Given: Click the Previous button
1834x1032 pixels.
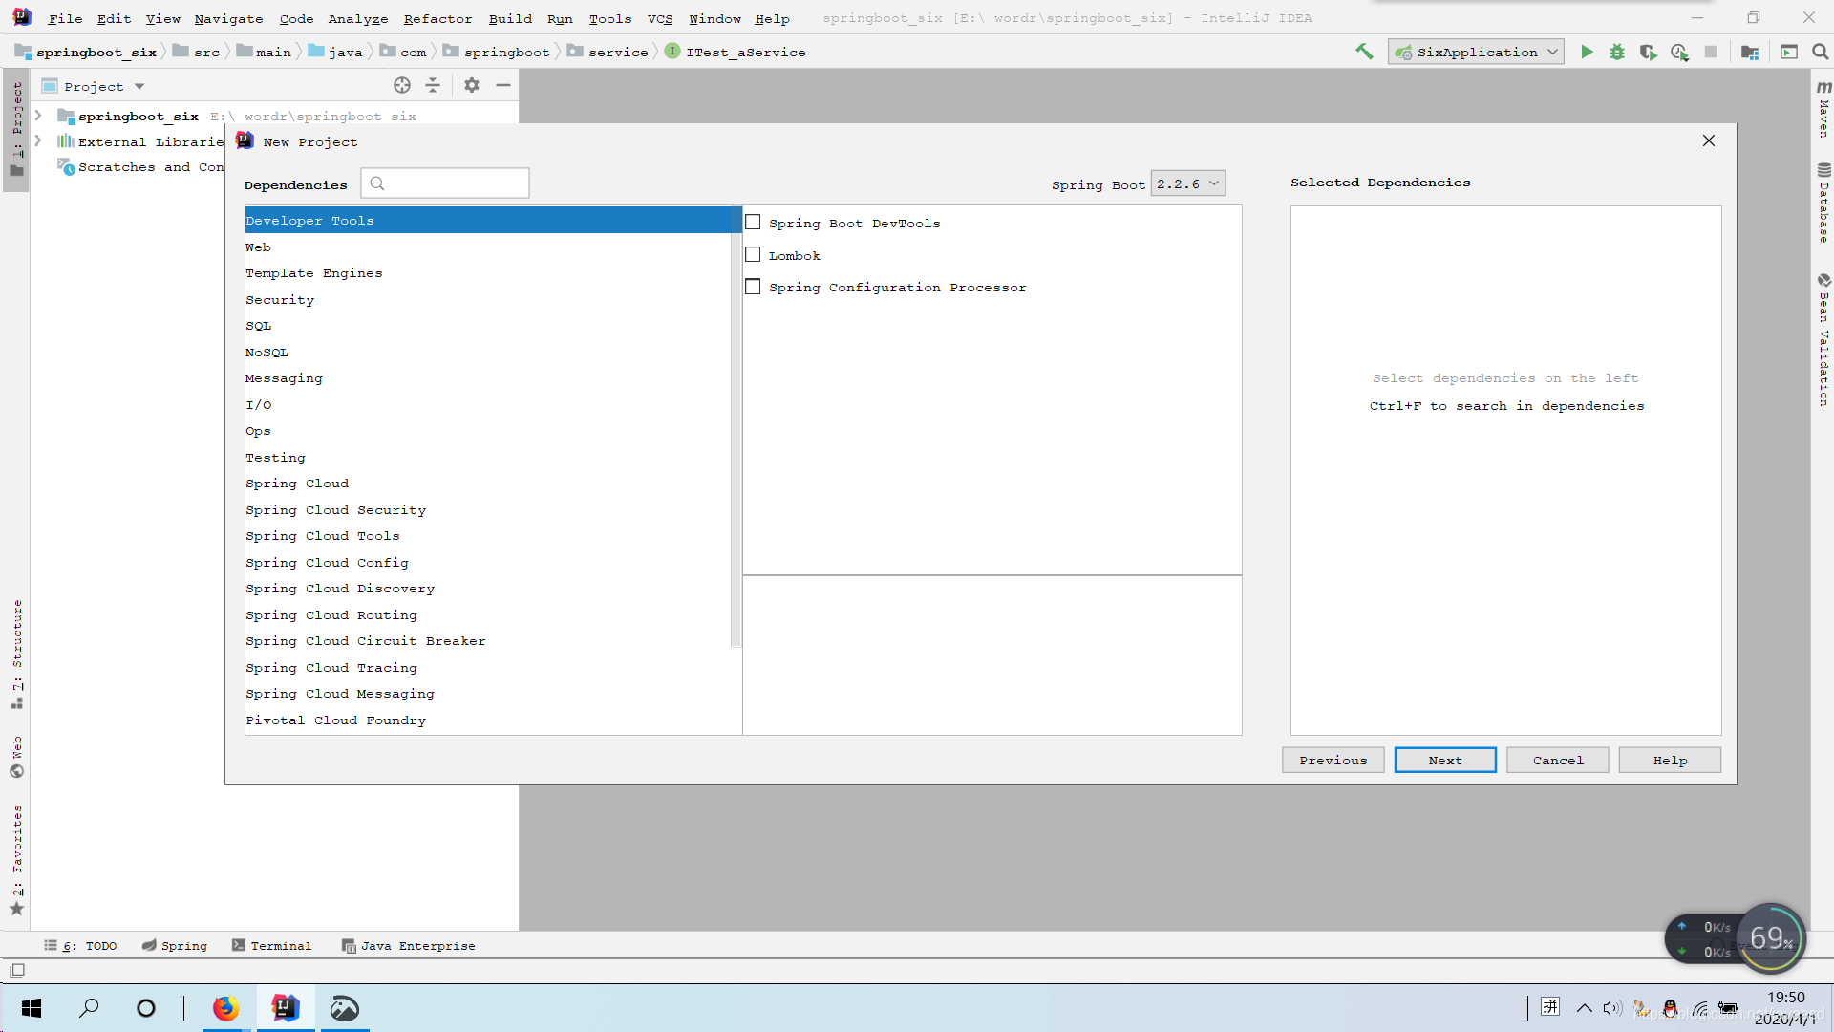Looking at the screenshot, I should pyautogui.click(x=1333, y=761).
